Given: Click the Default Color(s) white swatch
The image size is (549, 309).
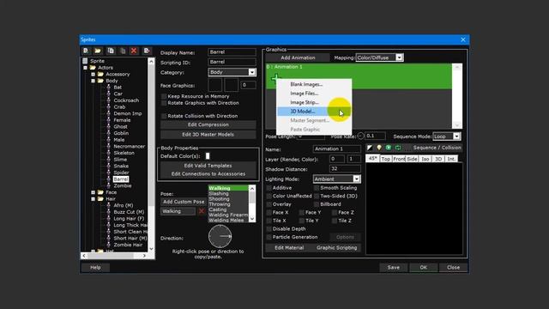Looking at the screenshot, I should (208, 156).
